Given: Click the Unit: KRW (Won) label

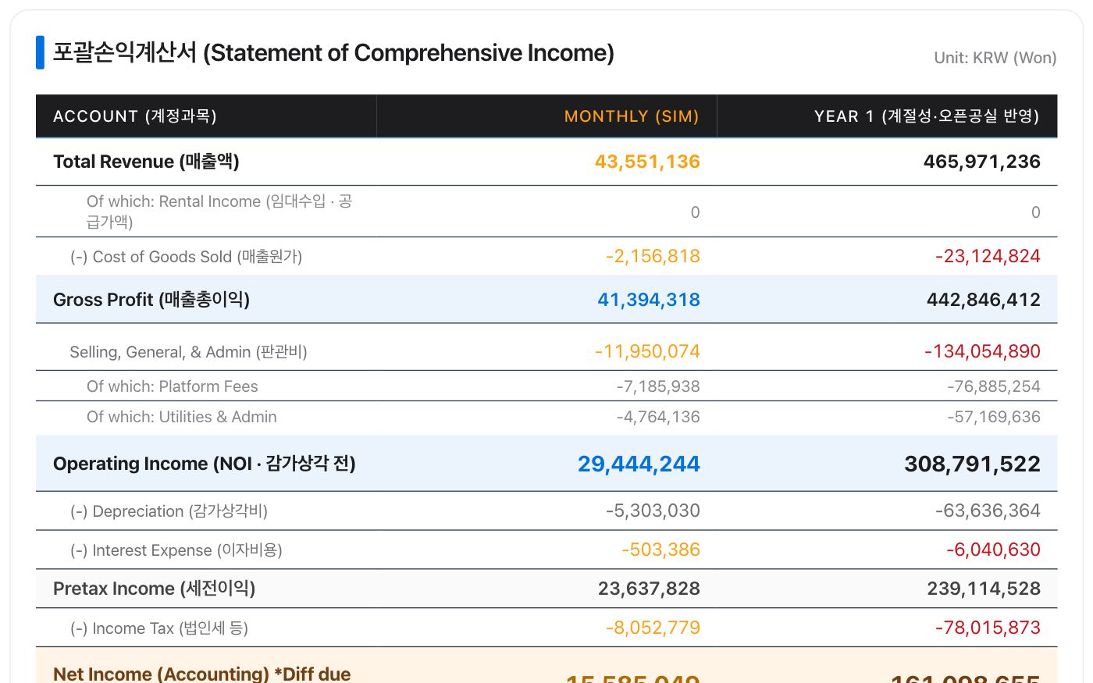Looking at the screenshot, I should tap(995, 58).
